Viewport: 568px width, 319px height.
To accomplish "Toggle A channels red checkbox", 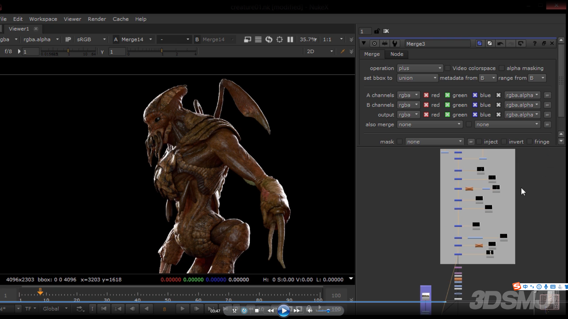I will tap(426, 95).
